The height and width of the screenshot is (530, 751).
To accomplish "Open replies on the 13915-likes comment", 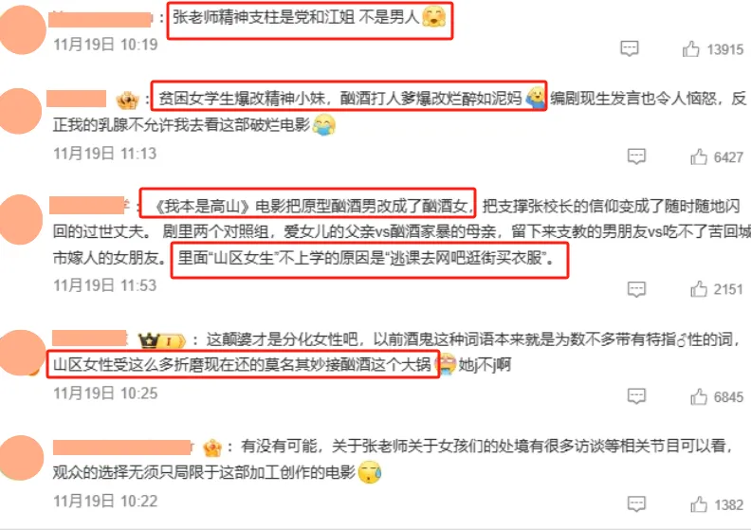I will [x=630, y=48].
